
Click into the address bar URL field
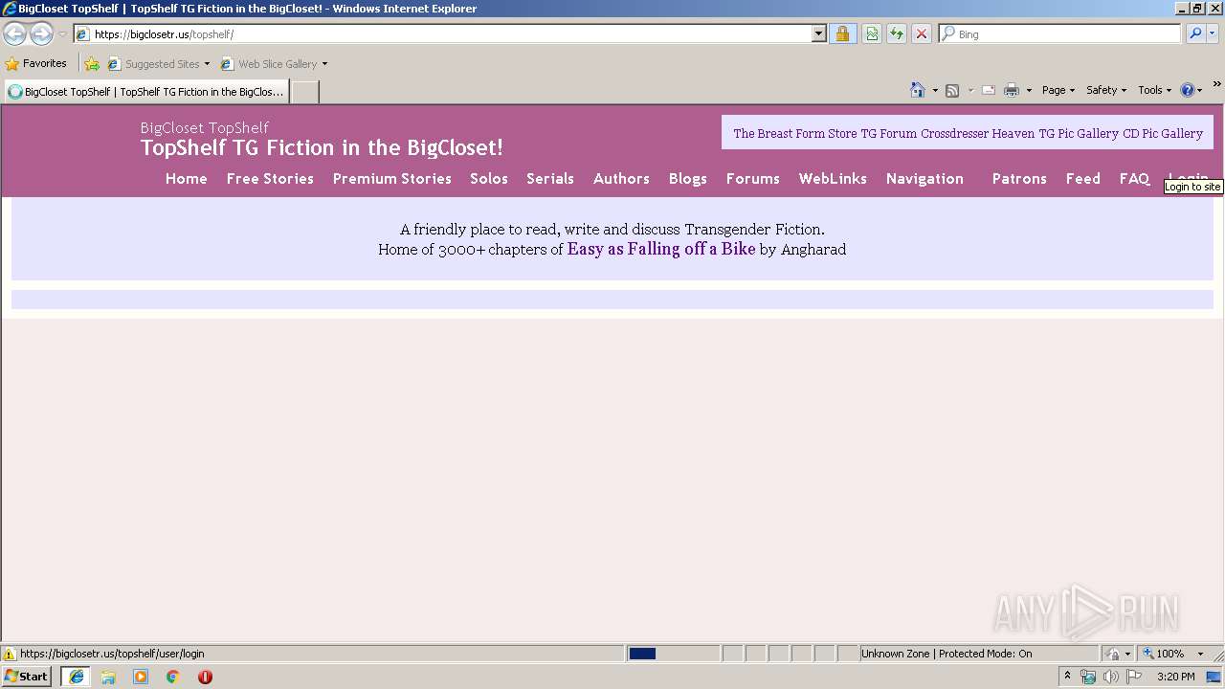[450, 33]
